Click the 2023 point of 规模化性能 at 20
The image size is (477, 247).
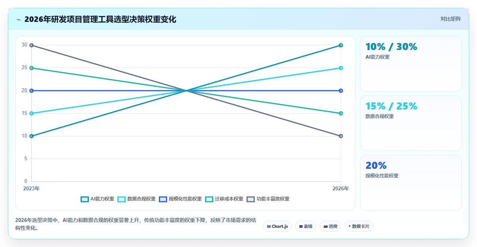31,91
